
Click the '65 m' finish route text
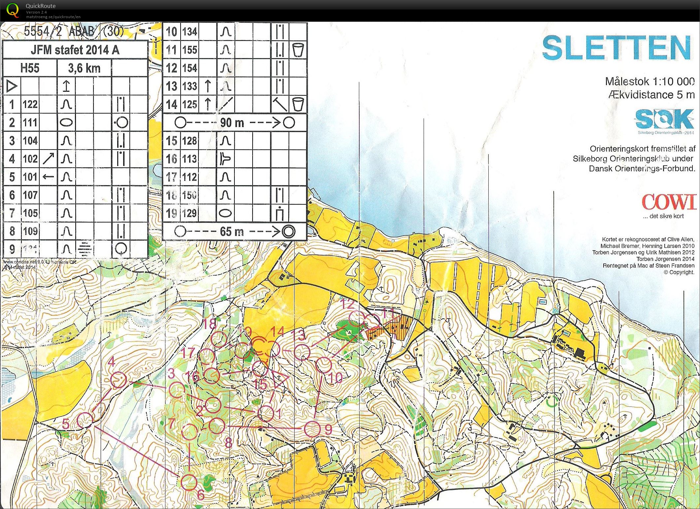coord(232,231)
